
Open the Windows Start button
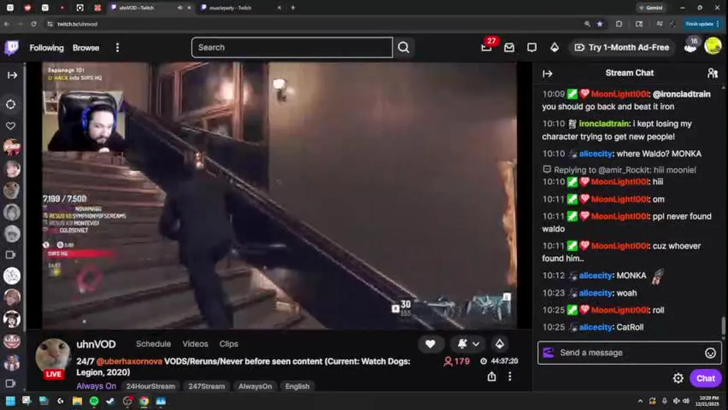pos(10,401)
